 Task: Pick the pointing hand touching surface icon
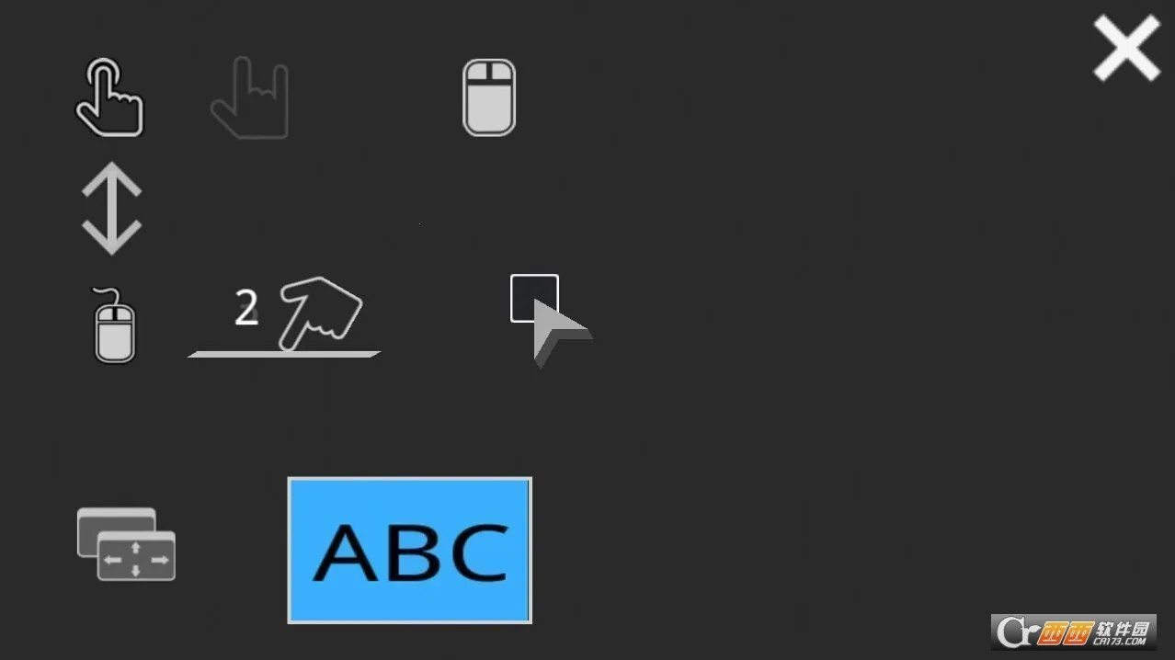click(320, 313)
